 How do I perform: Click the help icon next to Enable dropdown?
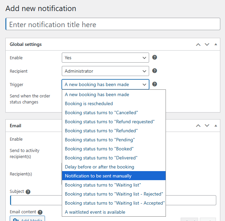[154, 57]
